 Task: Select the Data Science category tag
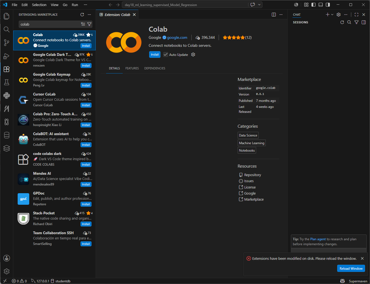coord(248,135)
